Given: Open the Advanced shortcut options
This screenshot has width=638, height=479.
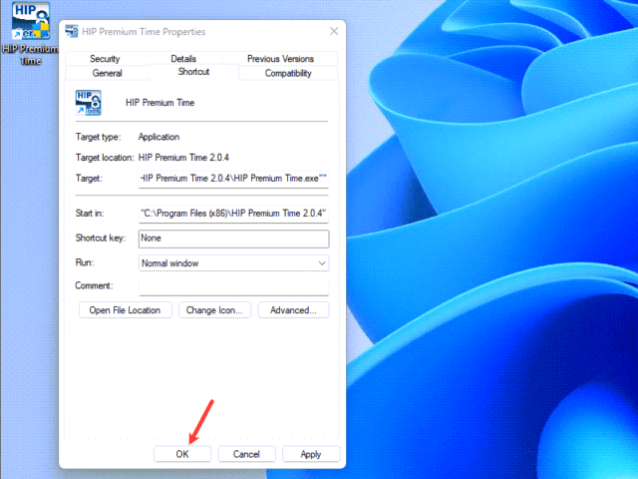Looking at the screenshot, I should point(293,310).
